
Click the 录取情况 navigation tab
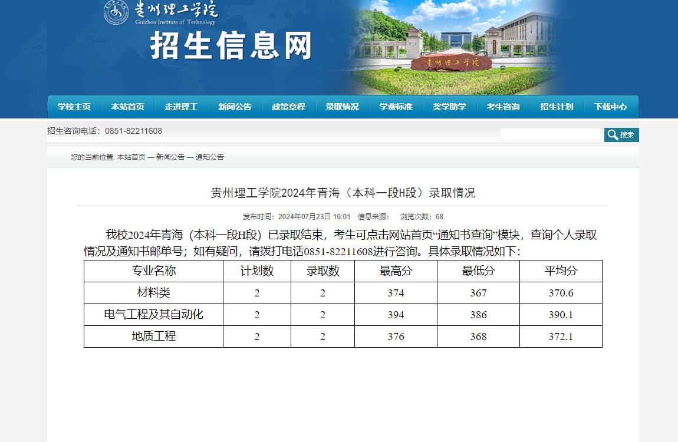[342, 107]
